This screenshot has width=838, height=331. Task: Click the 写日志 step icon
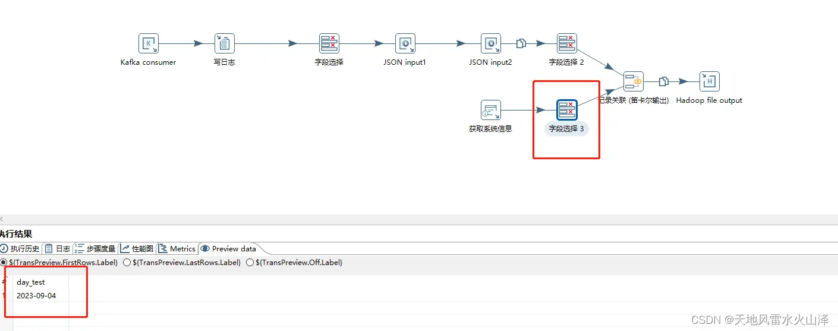point(225,43)
